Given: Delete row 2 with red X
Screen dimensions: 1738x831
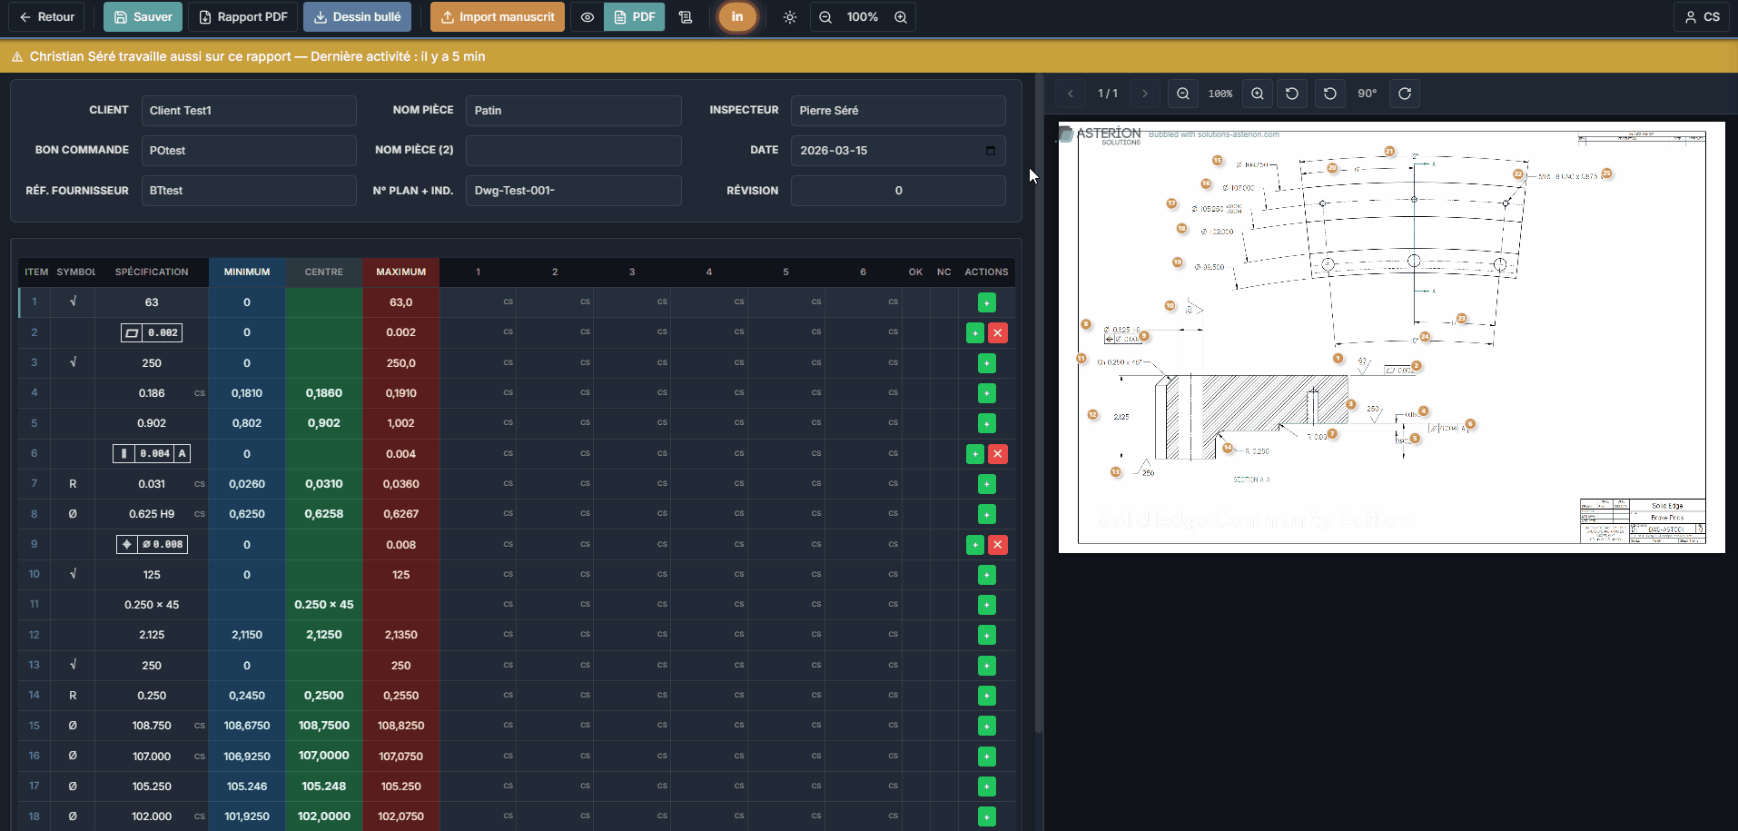Looking at the screenshot, I should (x=998, y=333).
